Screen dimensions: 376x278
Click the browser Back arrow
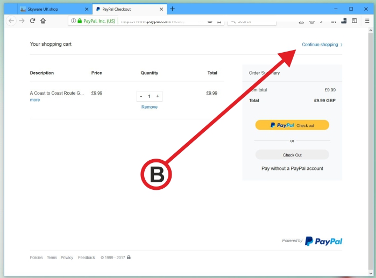(x=11, y=21)
